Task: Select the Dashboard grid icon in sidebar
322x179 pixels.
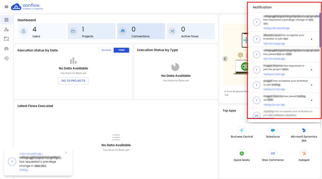Action: click(x=6, y=20)
